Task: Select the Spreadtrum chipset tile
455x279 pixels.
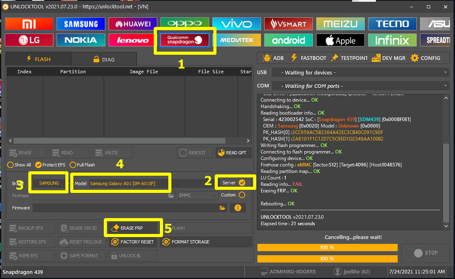Action: pyautogui.click(x=435, y=40)
